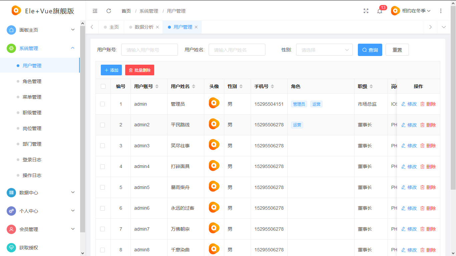456x256 pixels.
Task: Sort by 编号 column header
Action: [121, 86]
